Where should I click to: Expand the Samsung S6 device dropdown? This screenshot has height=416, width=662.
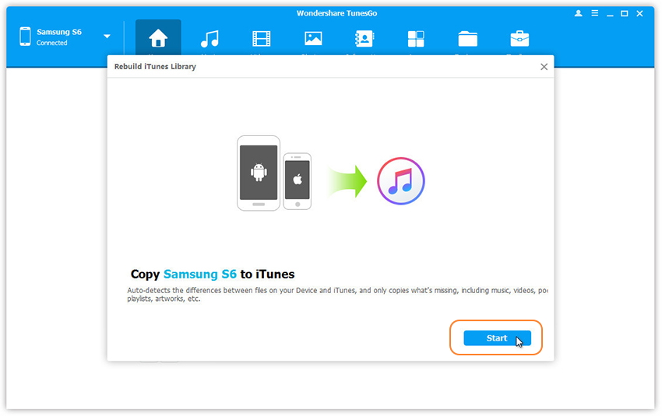[x=107, y=37]
